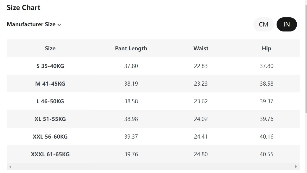This screenshot has height=173, width=307.
Task: Select the Size column header
Action: pyautogui.click(x=50, y=48)
